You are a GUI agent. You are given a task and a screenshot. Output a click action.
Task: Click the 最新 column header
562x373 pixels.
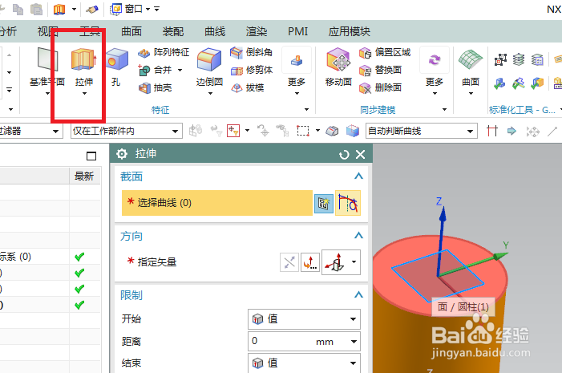click(84, 176)
